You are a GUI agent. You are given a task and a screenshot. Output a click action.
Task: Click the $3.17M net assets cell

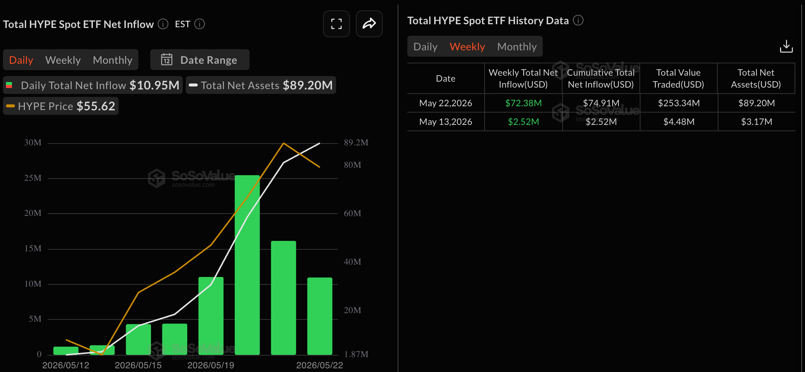(757, 122)
